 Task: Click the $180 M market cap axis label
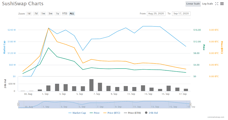click(12, 42)
